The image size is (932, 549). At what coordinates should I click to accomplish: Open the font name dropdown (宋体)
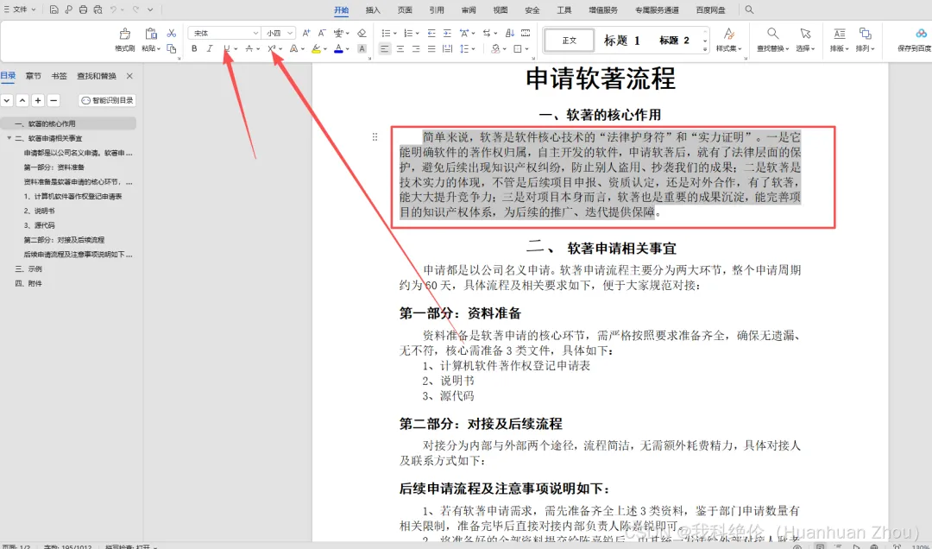point(255,34)
